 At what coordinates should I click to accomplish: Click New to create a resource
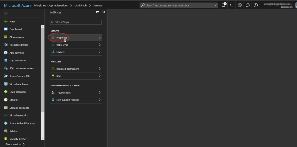click(12, 21)
